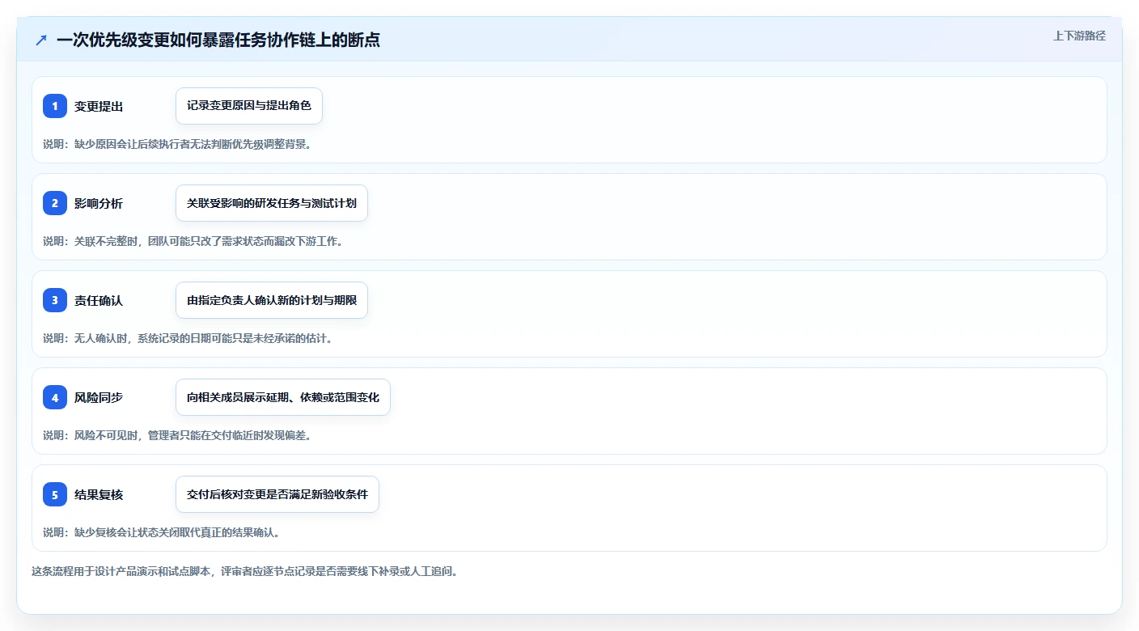The height and width of the screenshot is (631, 1139).
Task: Click the 关联受影响的研发任务与测试计划 chip
Action: tap(272, 203)
